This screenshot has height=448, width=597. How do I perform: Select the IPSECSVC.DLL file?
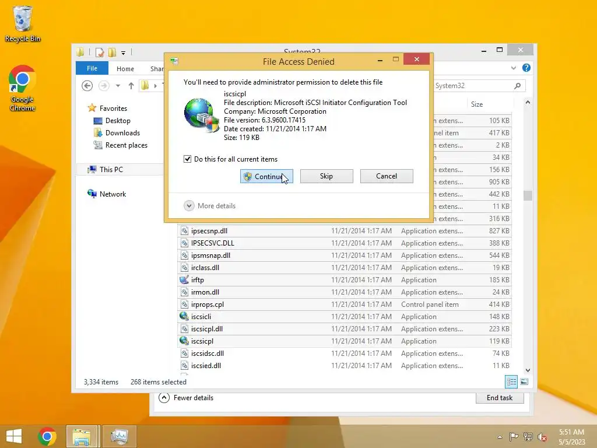coord(345,243)
